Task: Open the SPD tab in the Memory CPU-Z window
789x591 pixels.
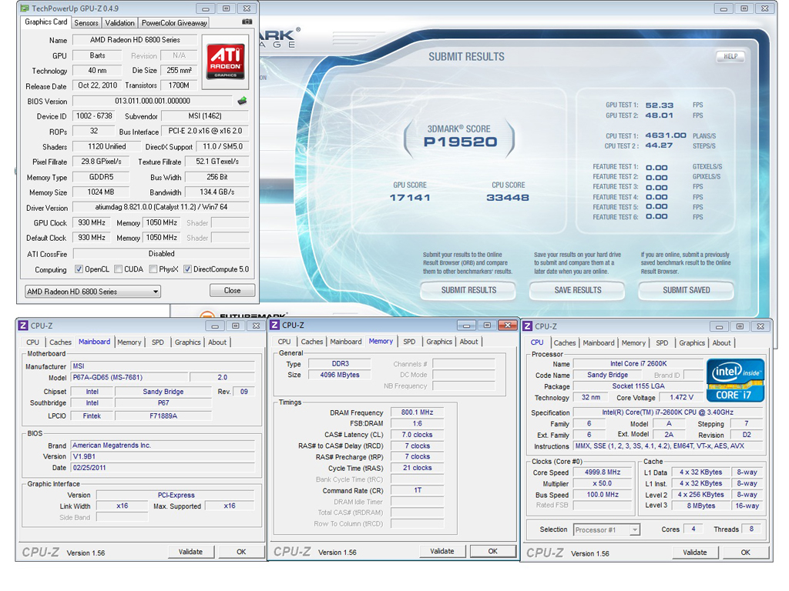Action: pos(410,342)
